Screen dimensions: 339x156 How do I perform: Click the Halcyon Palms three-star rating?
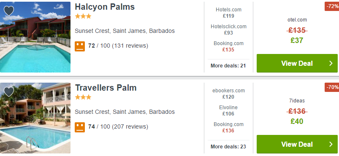click(83, 16)
